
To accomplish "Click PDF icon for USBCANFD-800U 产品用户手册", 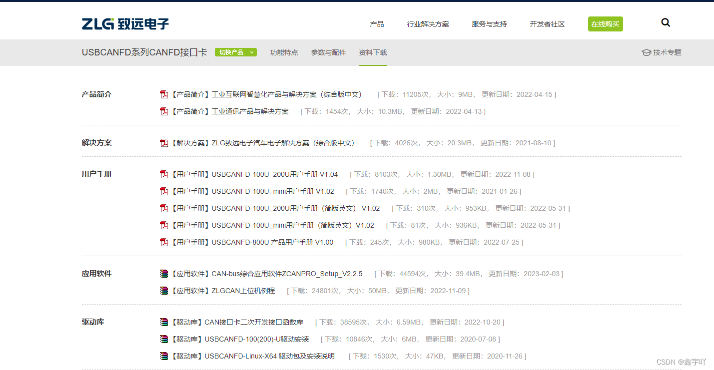I will coord(164,242).
